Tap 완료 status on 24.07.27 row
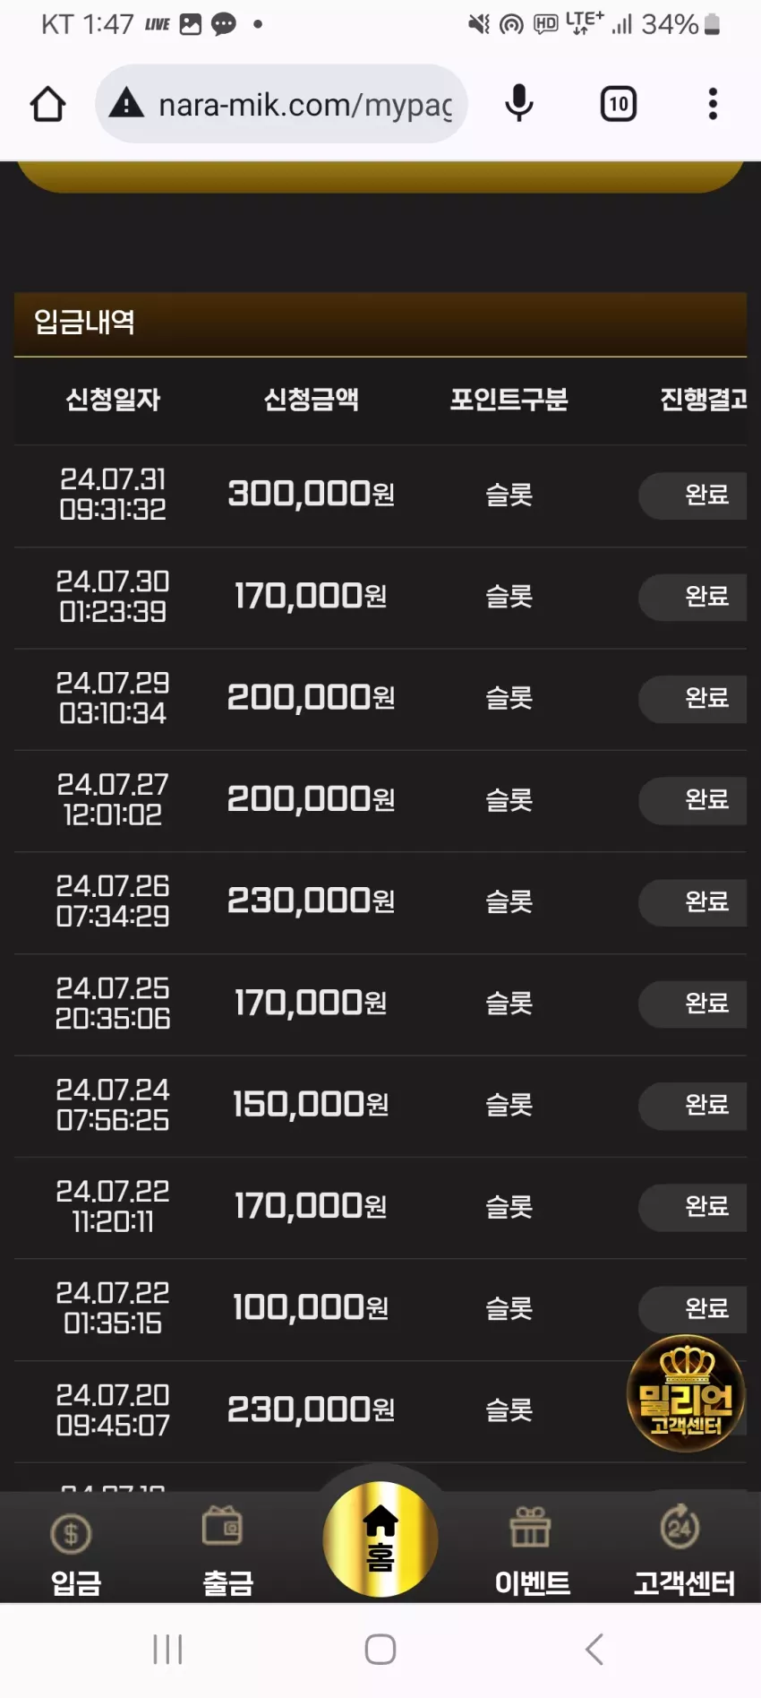 (694, 800)
